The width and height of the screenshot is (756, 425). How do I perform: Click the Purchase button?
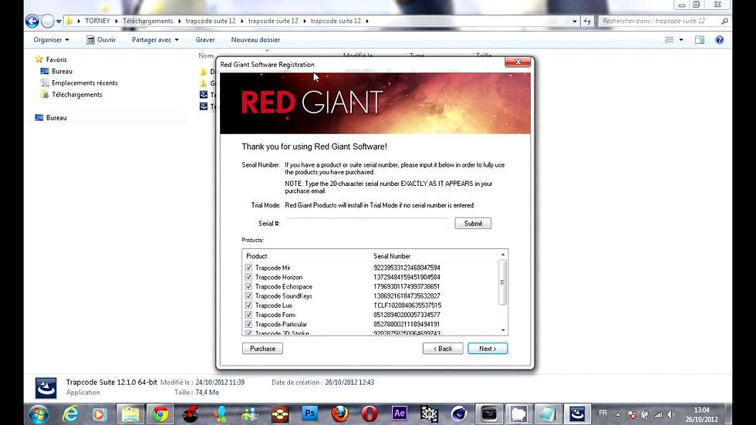(x=262, y=349)
